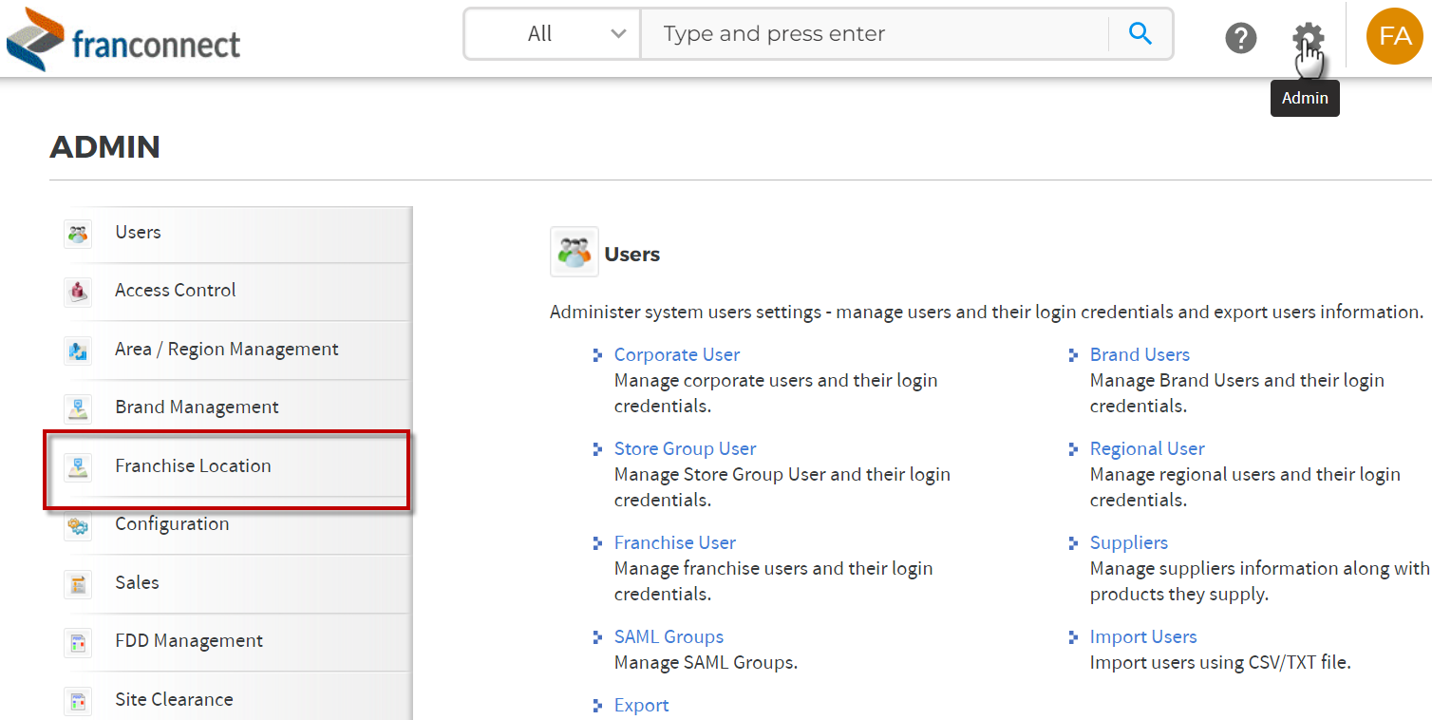Click the bullet beside Export
The image size is (1432, 720).
(x=597, y=706)
